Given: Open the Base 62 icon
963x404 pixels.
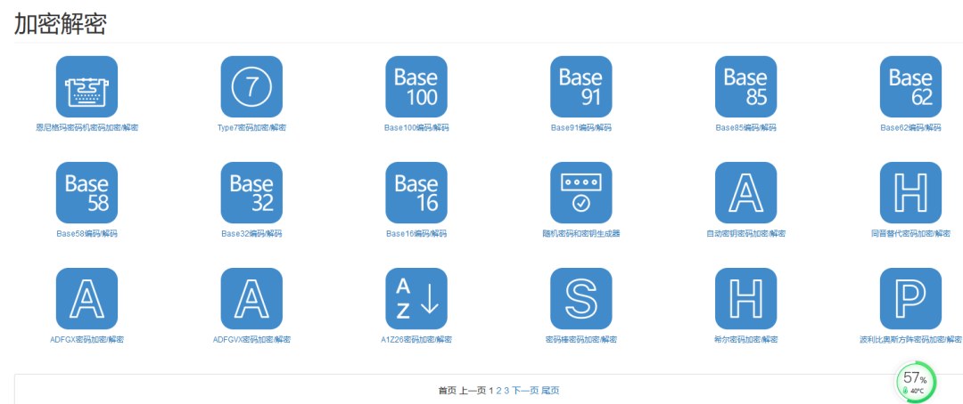Looking at the screenshot, I should [x=910, y=86].
